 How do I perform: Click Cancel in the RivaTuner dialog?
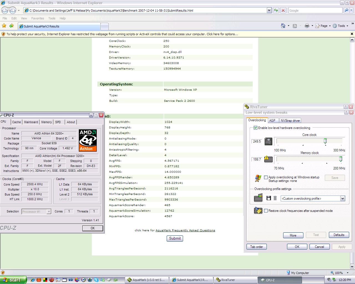tap(319, 247)
